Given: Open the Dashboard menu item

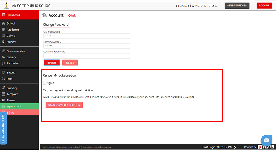Looking at the screenshot, I should pos(19,15).
